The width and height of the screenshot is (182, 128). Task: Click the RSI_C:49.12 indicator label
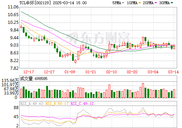[x=82, y=103]
